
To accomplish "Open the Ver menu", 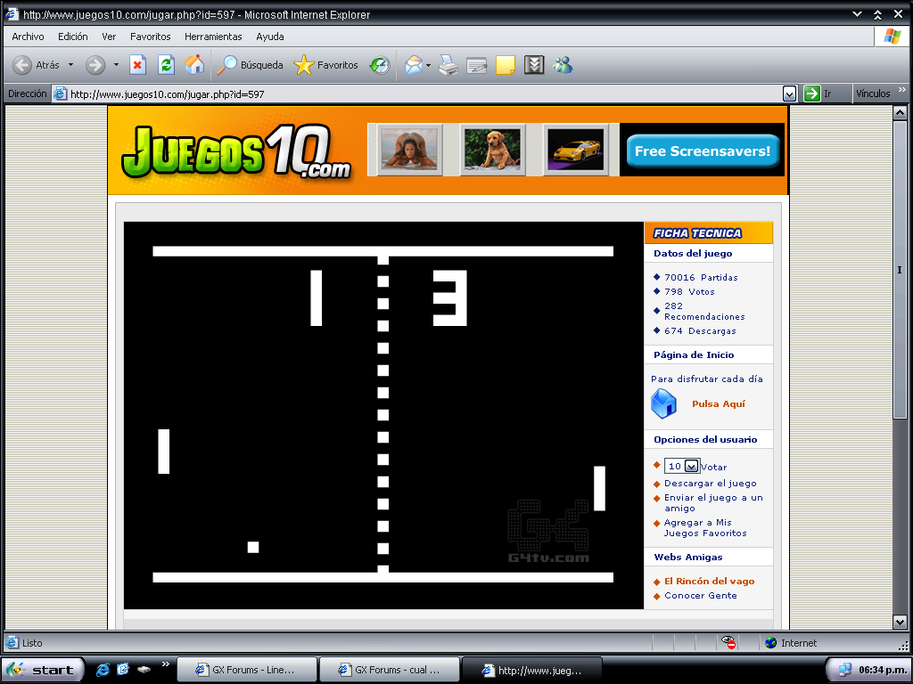I will [109, 37].
